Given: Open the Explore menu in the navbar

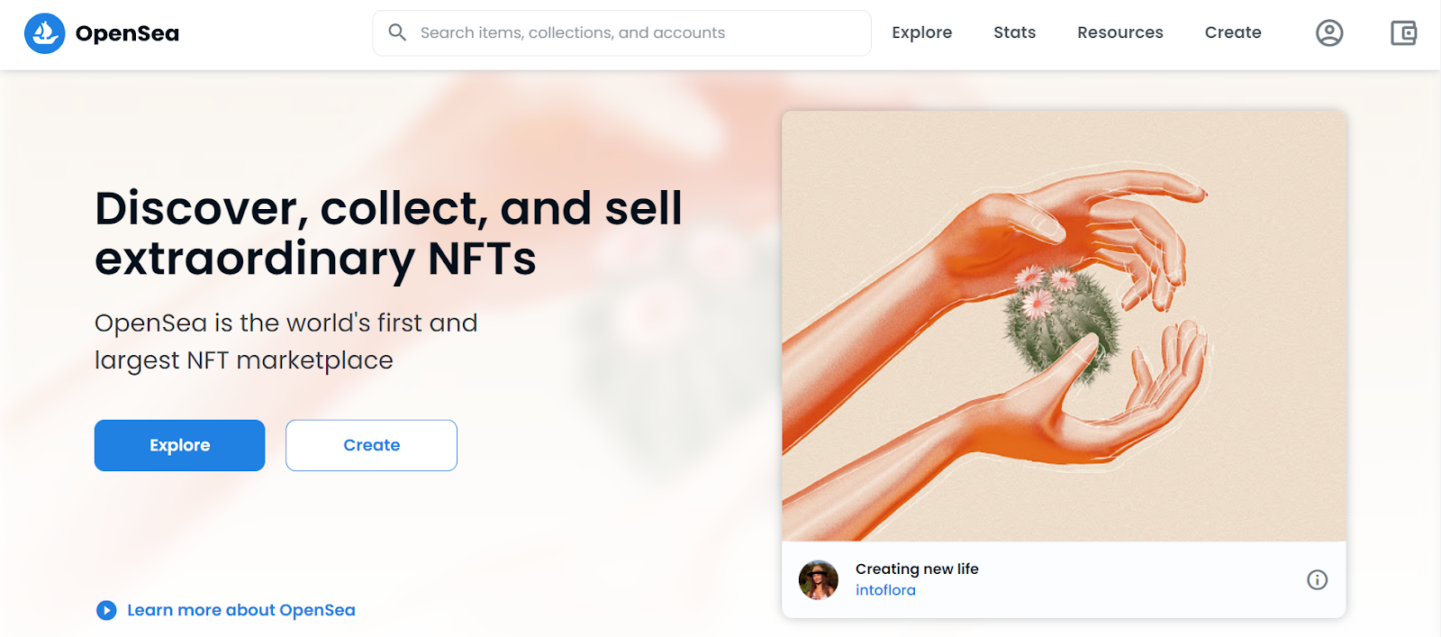Looking at the screenshot, I should [x=921, y=32].
